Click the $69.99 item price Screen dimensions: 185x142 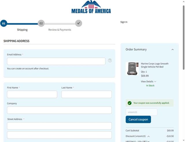click(x=145, y=76)
